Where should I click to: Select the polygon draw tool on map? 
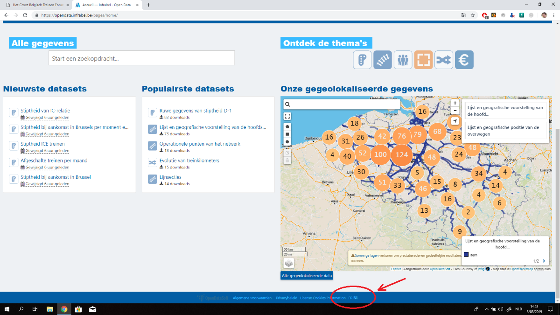(x=287, y=126)
